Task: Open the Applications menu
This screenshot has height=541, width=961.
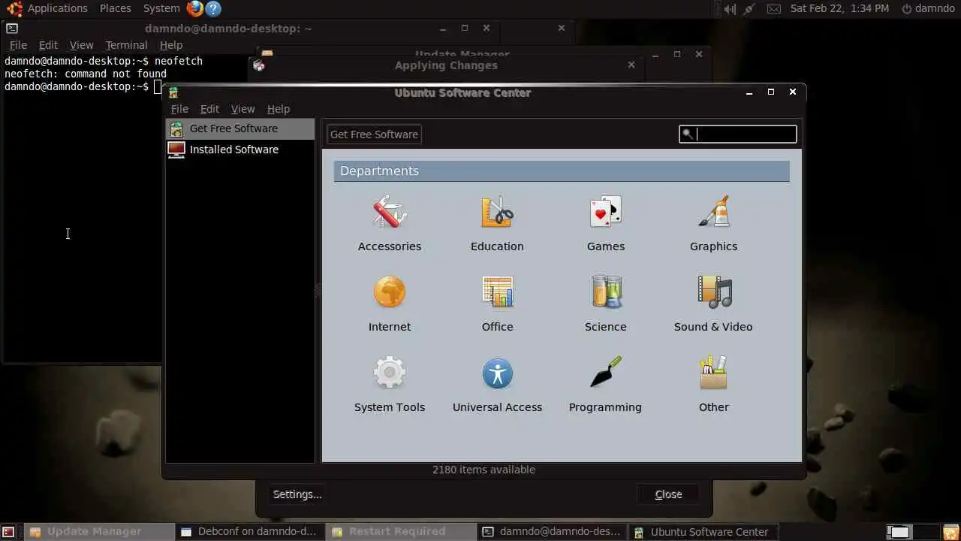Action: [58, 8]
